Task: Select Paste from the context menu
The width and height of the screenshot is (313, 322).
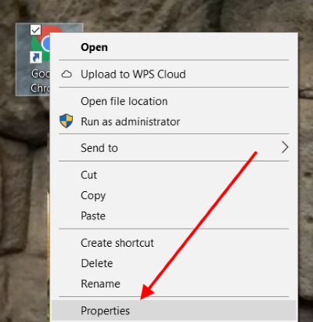Action: click(x=174, y=216)
